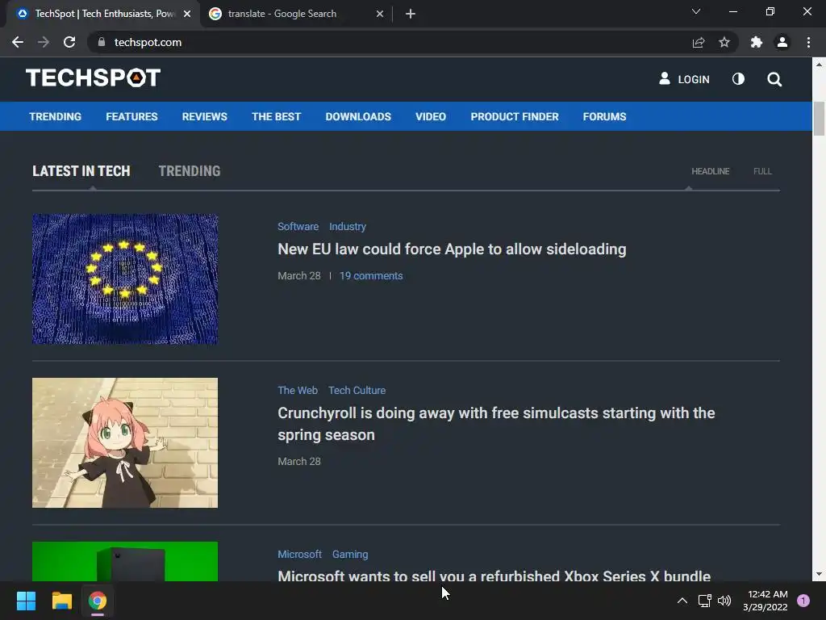Open the FORUMS nav menu item

[x=604, y=116]
